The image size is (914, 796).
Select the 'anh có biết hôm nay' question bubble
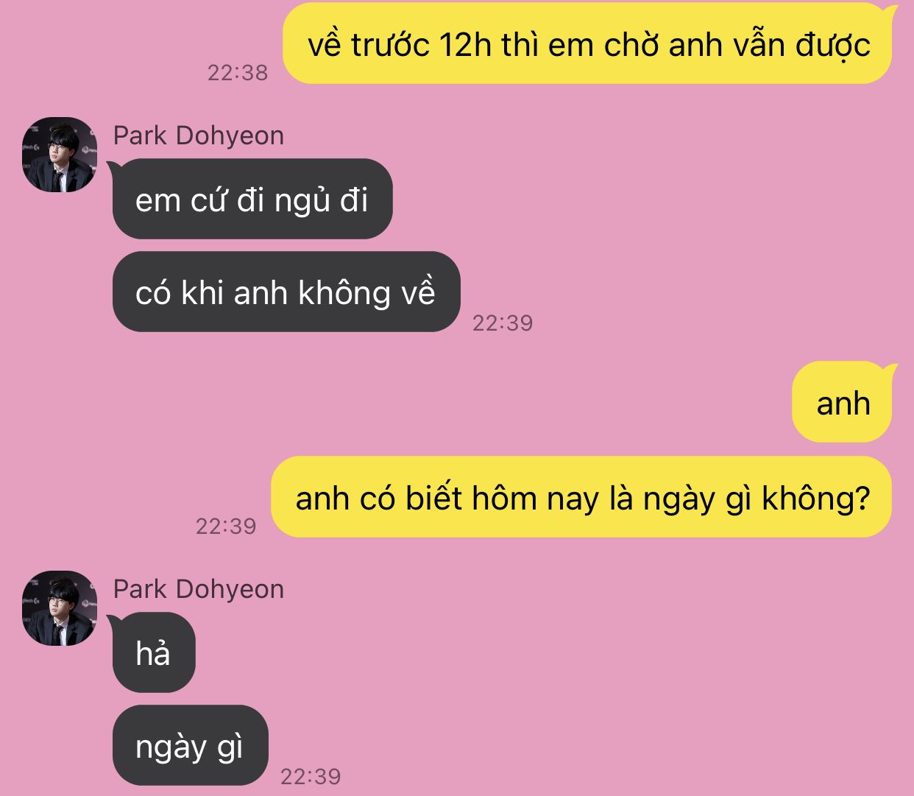[x=581, y=497]
